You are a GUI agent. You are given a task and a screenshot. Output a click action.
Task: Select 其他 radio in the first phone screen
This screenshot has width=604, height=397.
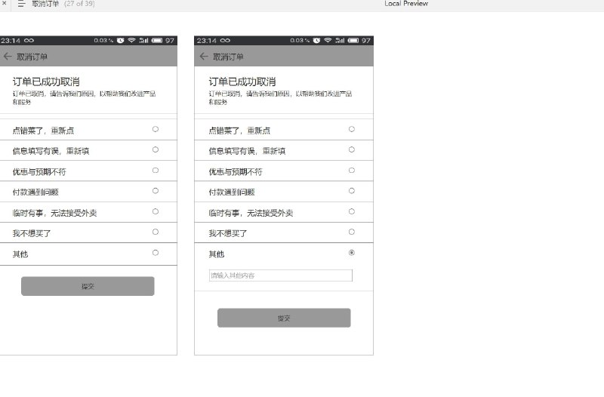point(156,253)
